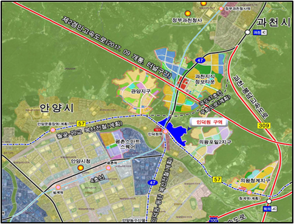Click the pink 범계역 station marker
The height and width of the screenshot is (224, 294).
pyautogui.click(x=58, y=187)
